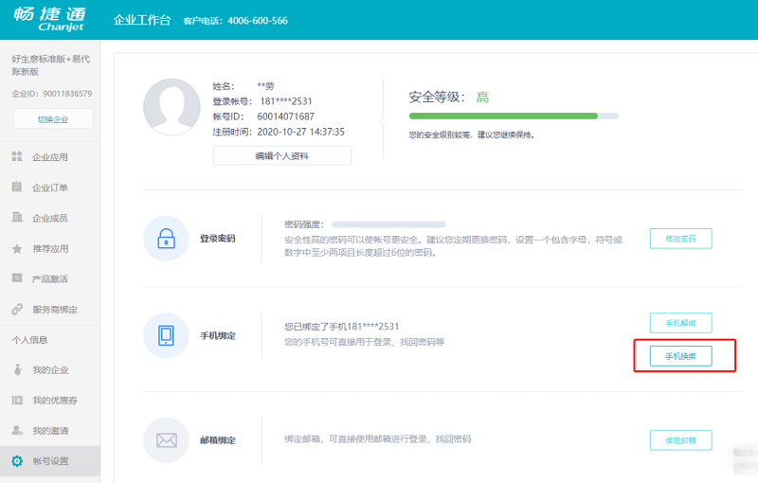This screenshot has width=758, height=483.
Task: Click the Chanjet logo in header
Action: pos(49,19)
